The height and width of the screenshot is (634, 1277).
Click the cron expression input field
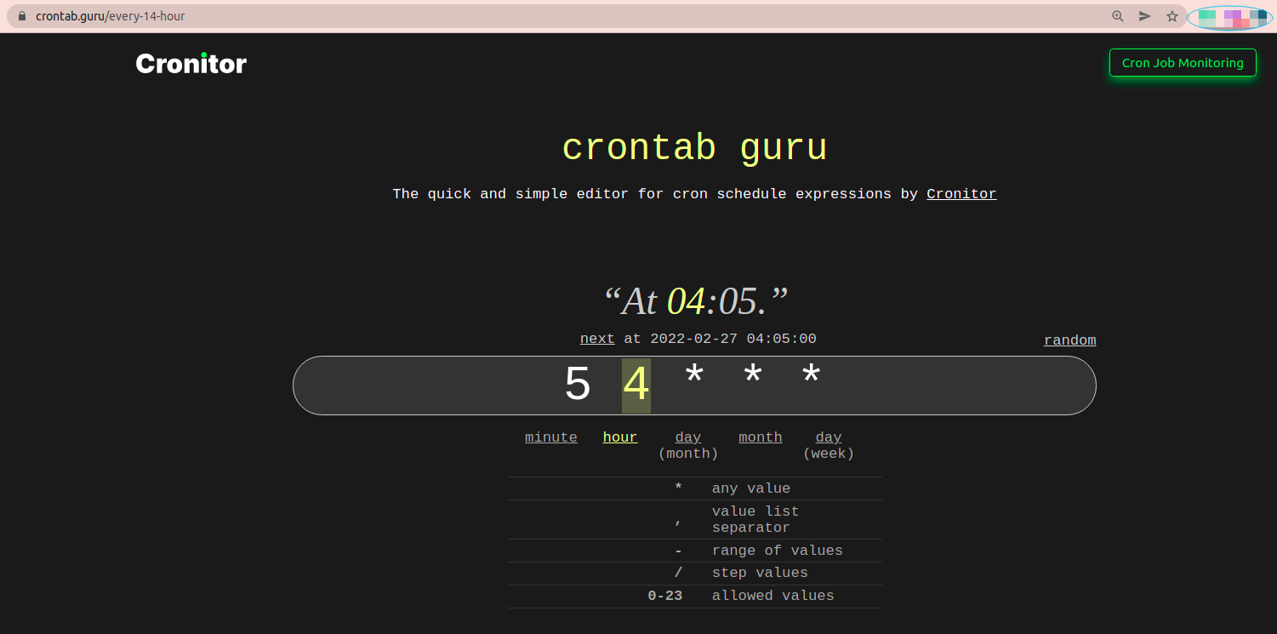pos(694,386)
